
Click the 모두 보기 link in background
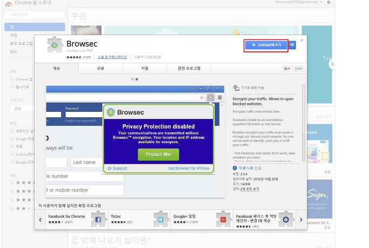click(x=324, y=117)
